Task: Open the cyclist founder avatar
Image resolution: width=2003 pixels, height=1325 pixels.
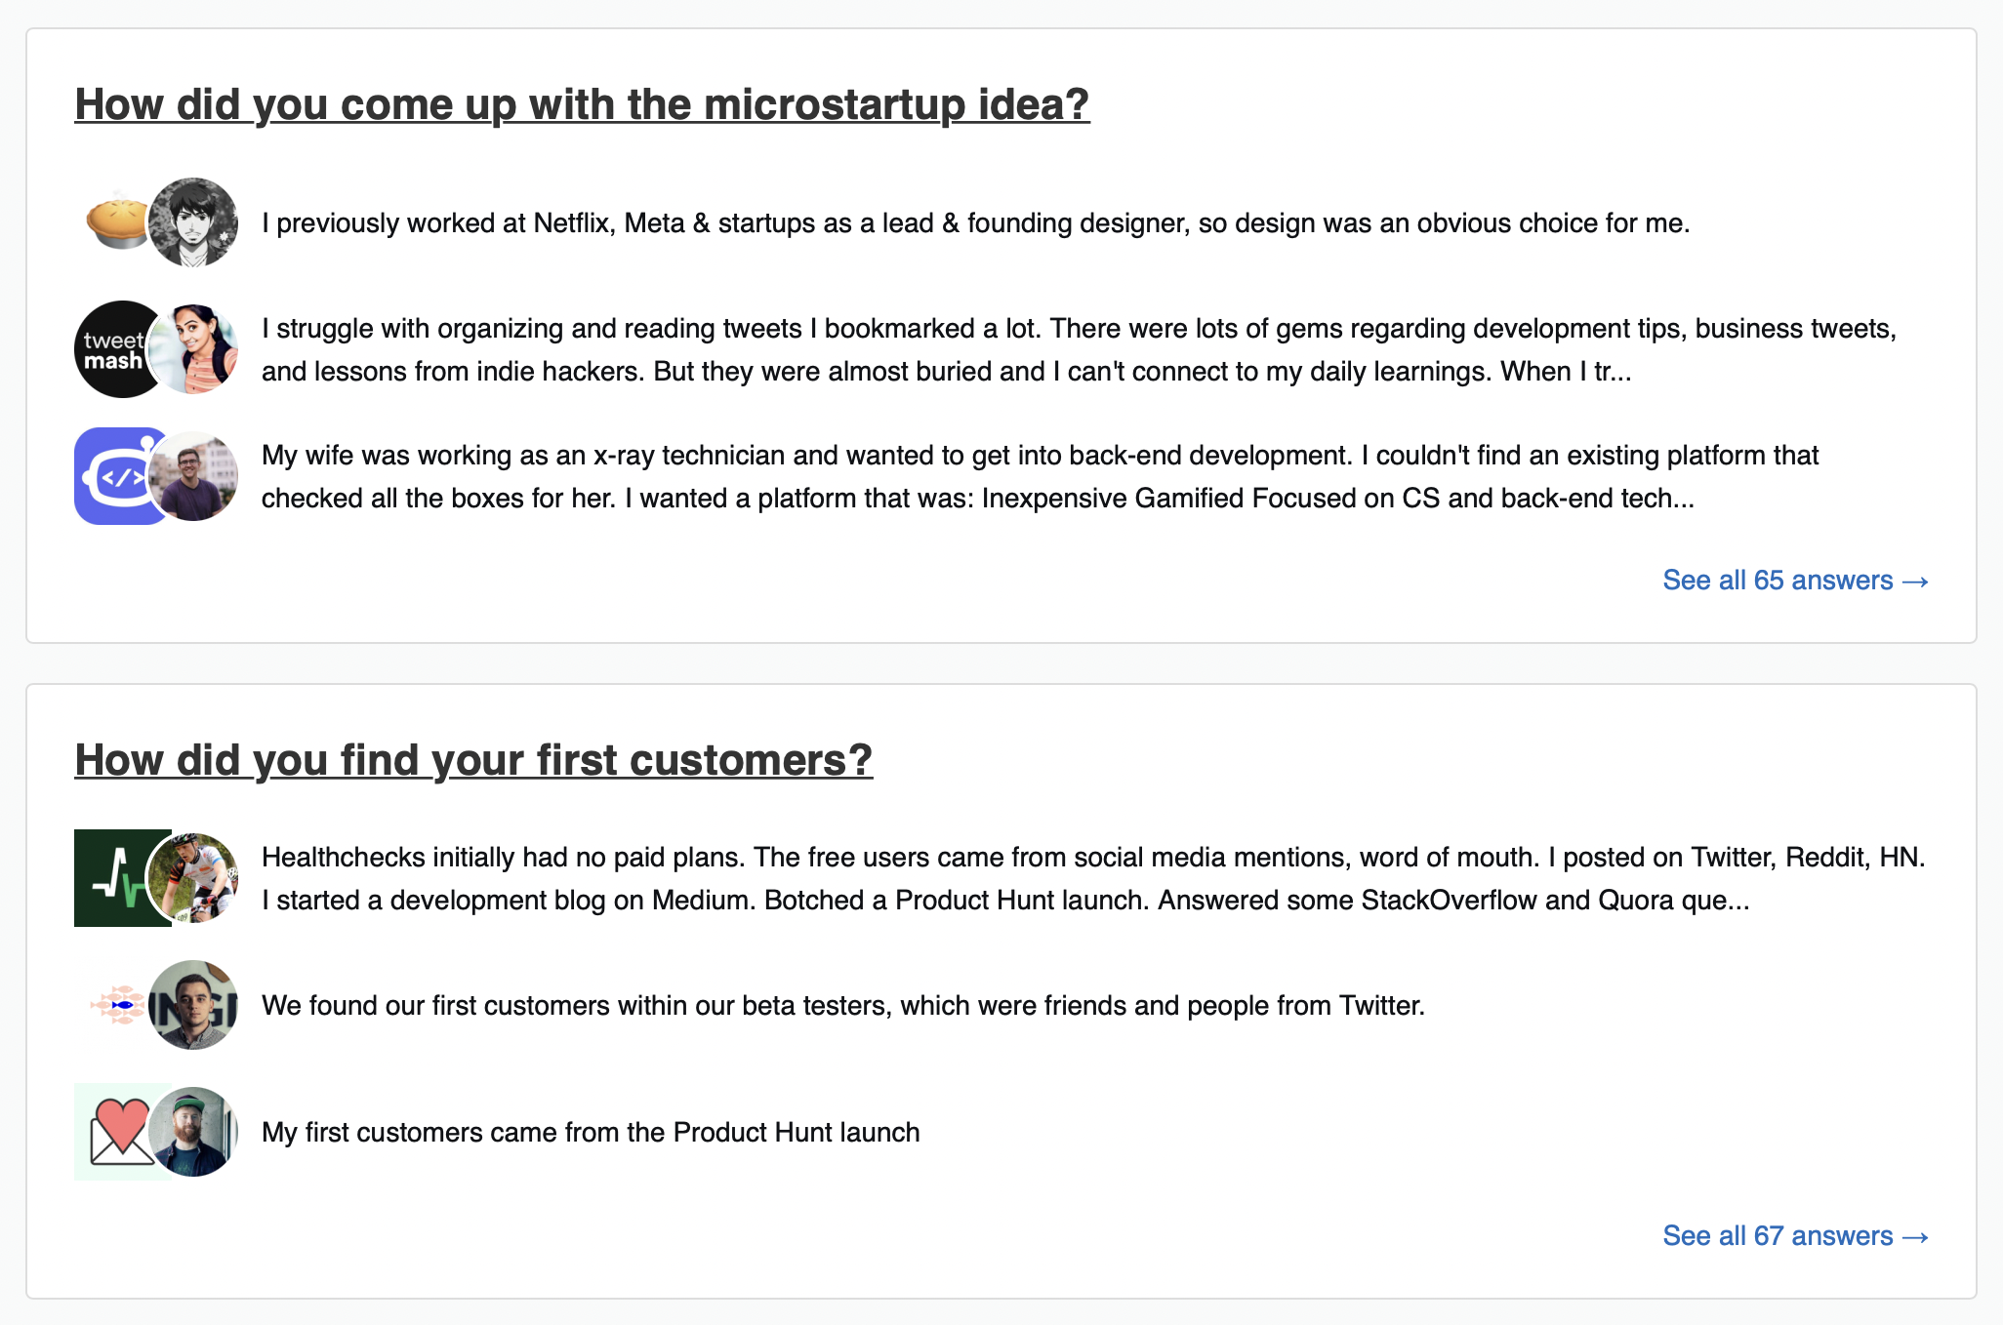Action: pos(193,878)
